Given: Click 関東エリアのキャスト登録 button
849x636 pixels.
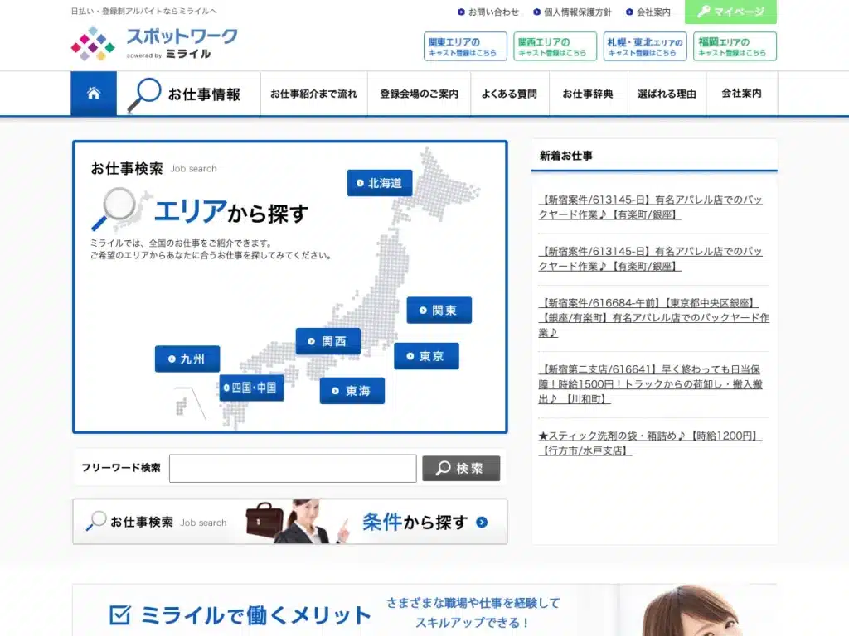Looking at the screenshot, I should pyautogui.click(x=465, y=46).
